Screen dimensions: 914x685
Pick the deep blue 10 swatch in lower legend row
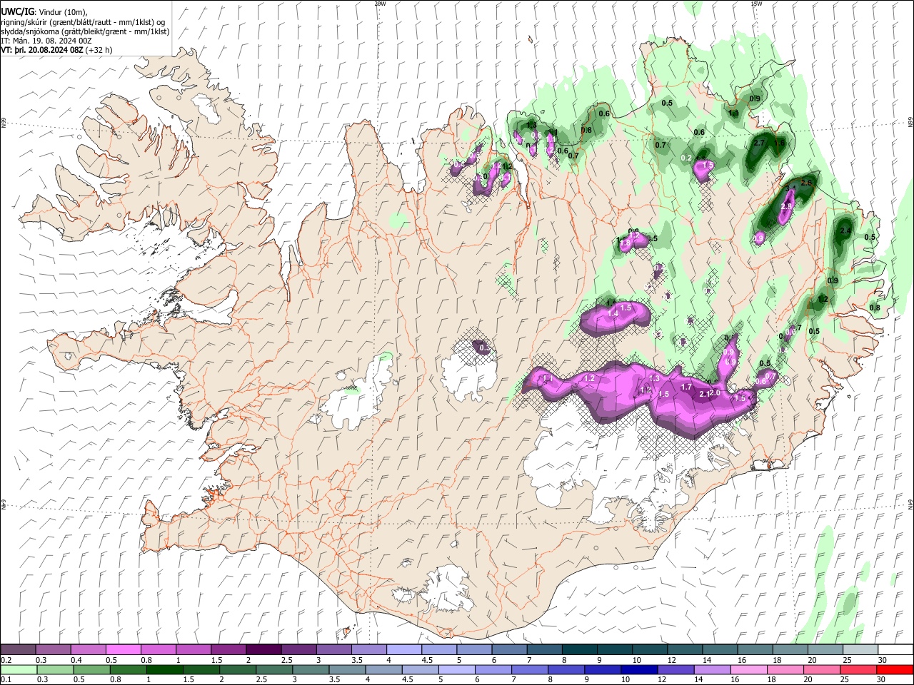[x=639, y=669]
